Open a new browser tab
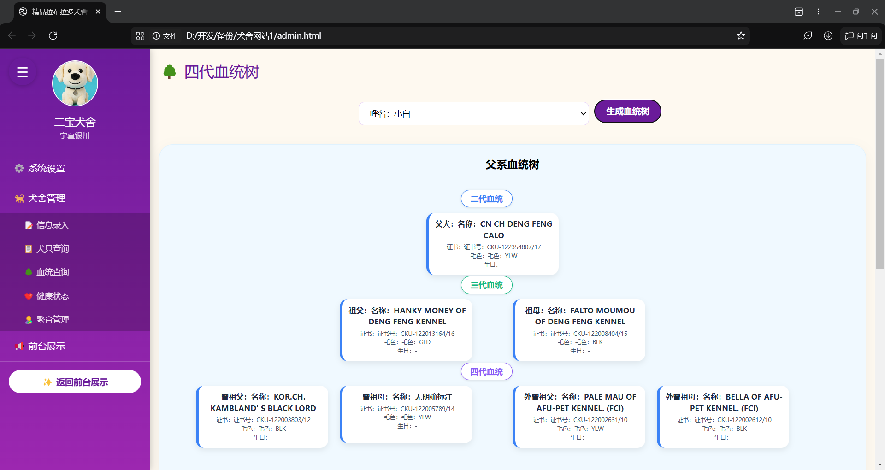This screenshot has width=885, height=470. click(118, 12)
